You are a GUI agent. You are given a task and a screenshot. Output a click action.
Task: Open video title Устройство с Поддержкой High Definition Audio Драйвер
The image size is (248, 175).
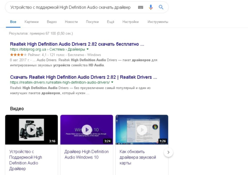26,160
